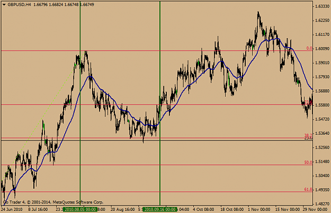
Task: Click the 1.52560 price scale value
Action: tap(322, 147)
